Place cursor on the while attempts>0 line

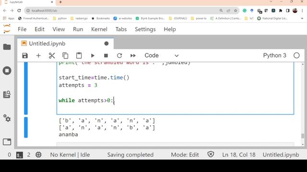click(x=86, y=100)
